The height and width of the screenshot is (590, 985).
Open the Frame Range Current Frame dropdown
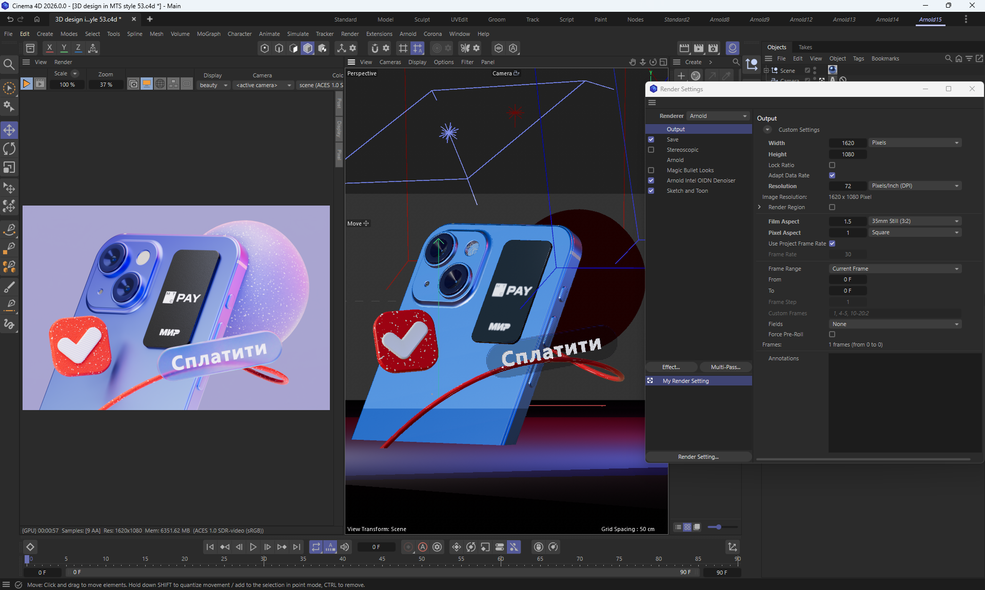895,269
